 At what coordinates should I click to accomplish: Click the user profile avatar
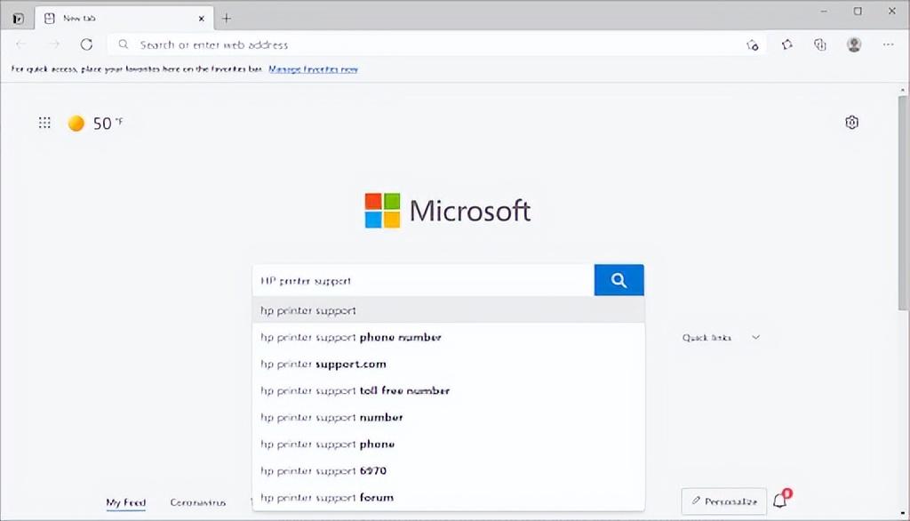[854, 44]
